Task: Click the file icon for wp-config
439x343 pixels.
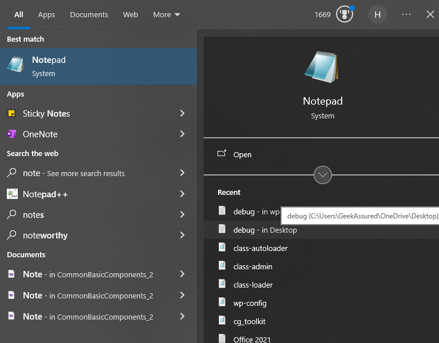Action: 222,302
